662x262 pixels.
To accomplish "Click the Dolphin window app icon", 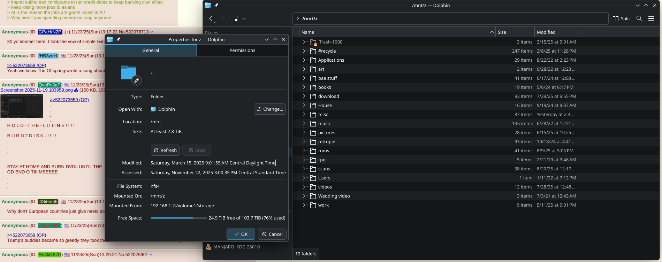I will (x=208, y=5).
